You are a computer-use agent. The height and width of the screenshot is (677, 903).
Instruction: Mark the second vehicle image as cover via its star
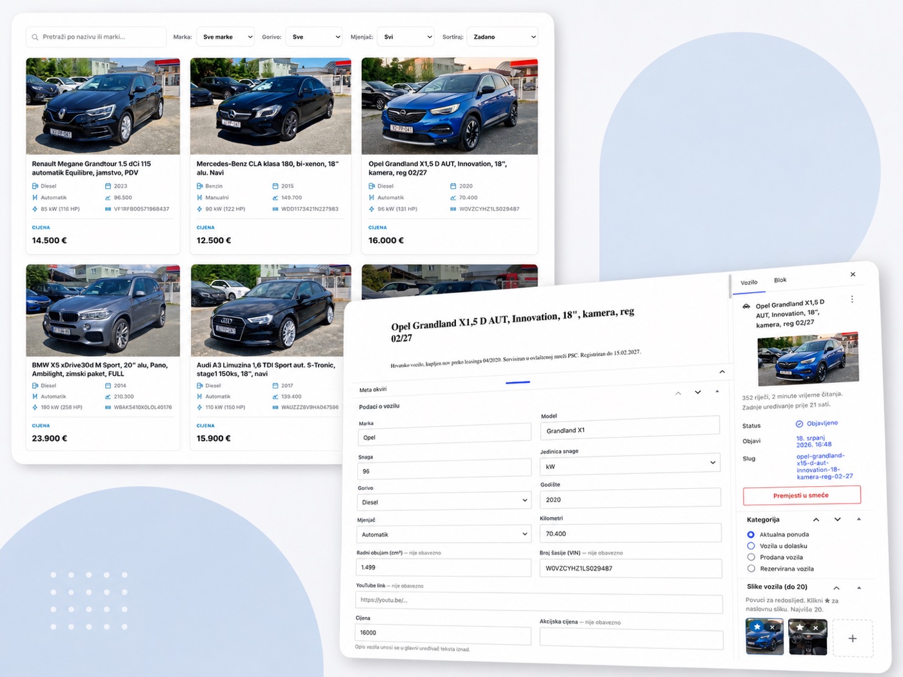click(800, 627)
